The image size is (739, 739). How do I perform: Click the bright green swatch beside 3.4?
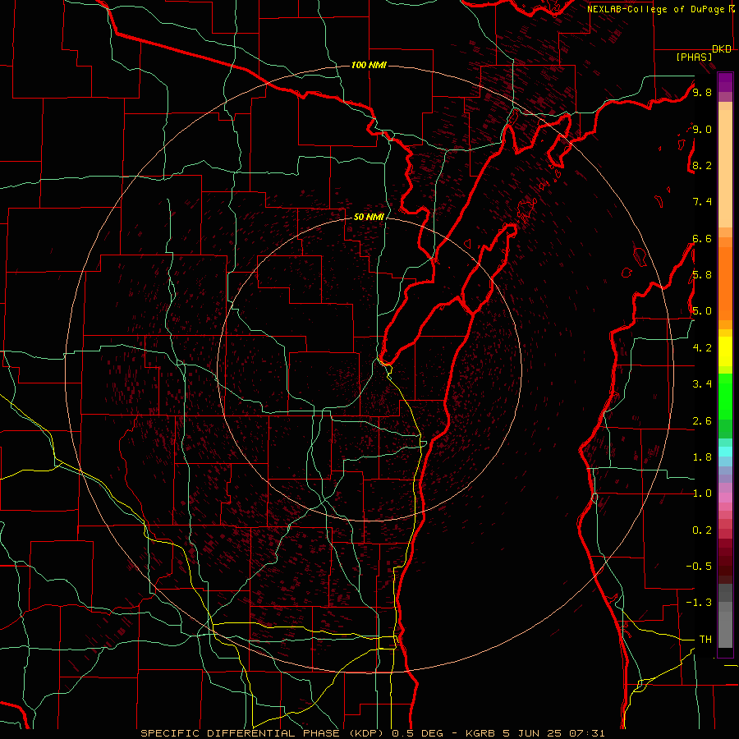pyautogui.click(x=725, y=397)
